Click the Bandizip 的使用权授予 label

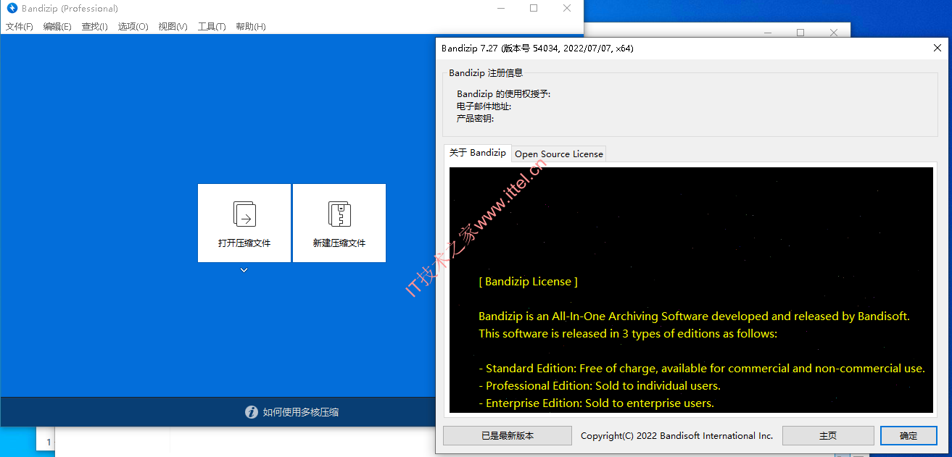(x=504, y=94)
